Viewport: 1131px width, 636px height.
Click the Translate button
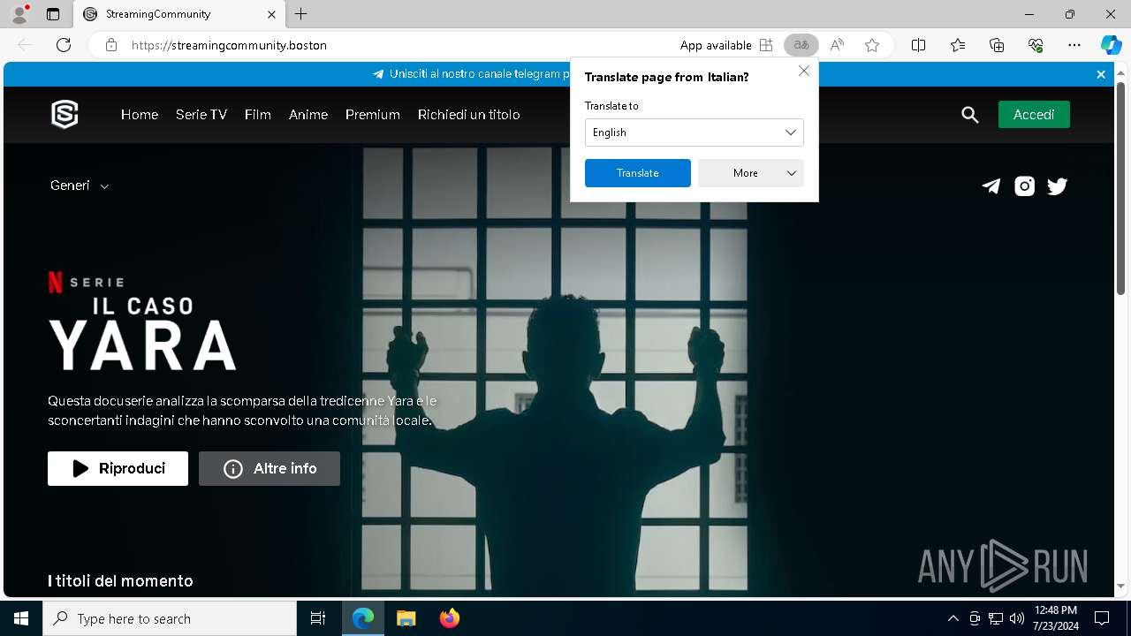(638, 173)
